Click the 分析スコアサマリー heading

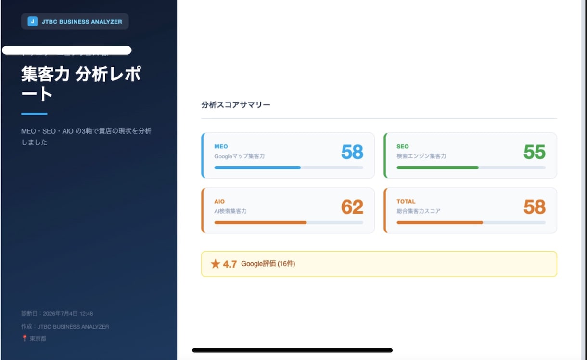(x=236, y=104)
